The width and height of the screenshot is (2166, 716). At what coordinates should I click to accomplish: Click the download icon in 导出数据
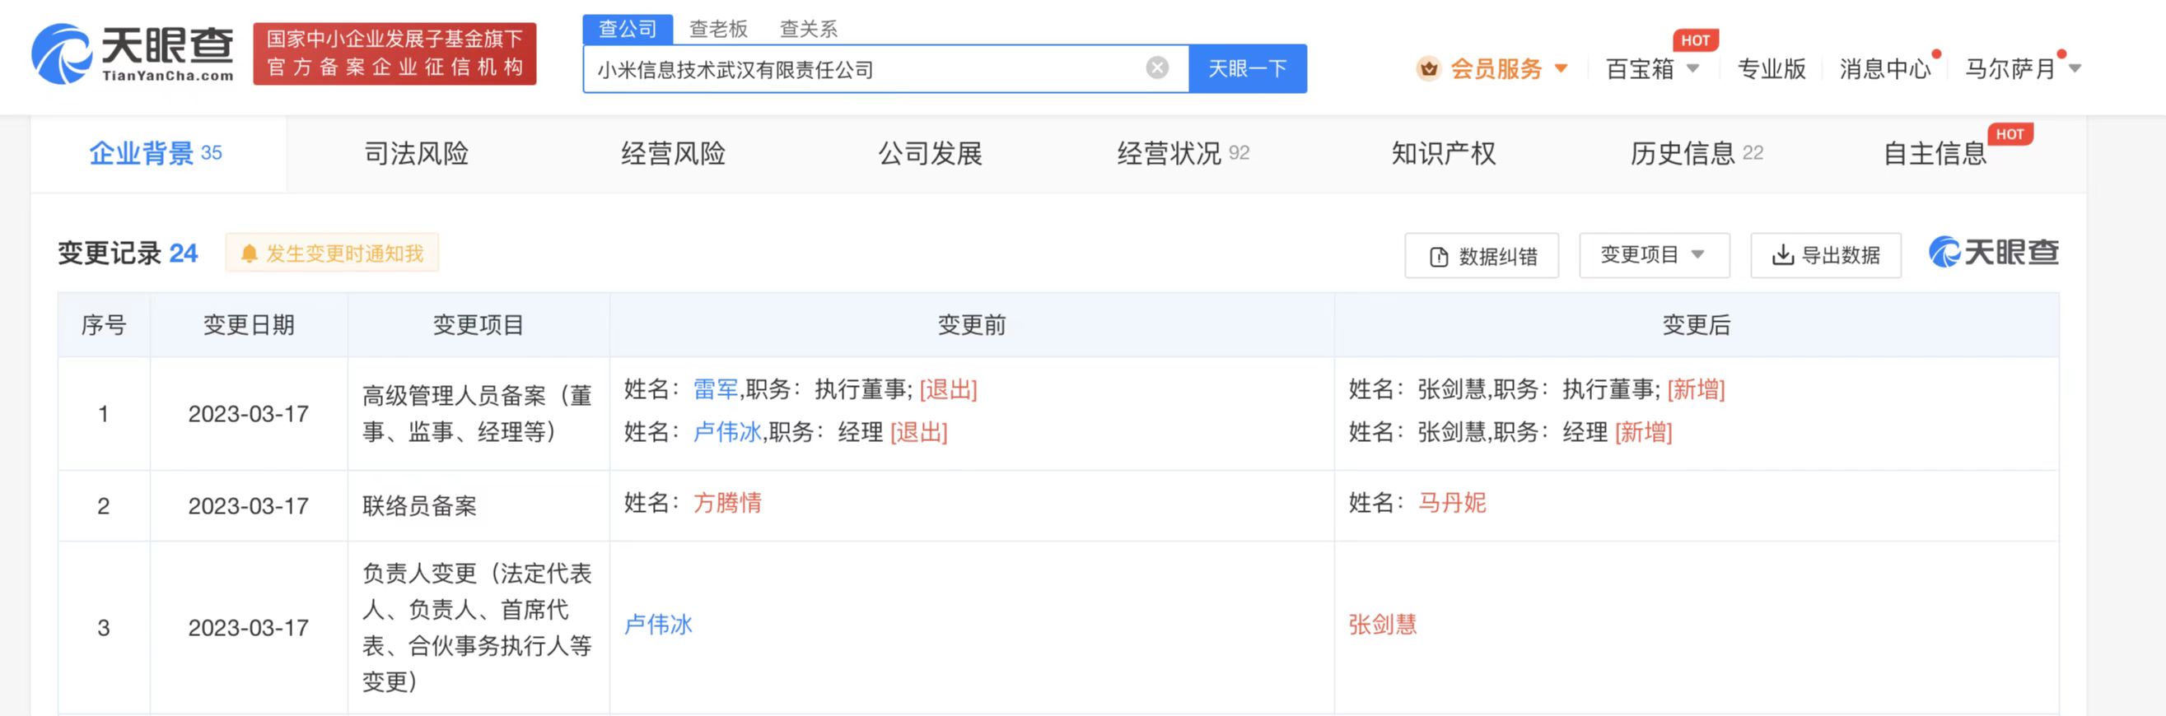[1782, 254]
